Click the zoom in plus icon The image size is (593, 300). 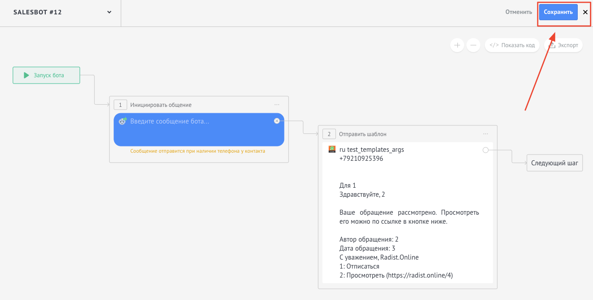click(x=457, y=45)
